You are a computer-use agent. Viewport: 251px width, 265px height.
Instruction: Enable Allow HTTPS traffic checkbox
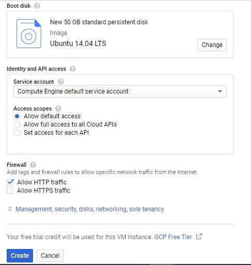(x=10, y=191)
